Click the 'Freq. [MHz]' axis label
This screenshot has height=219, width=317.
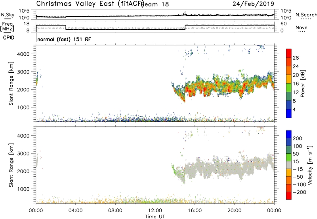tap(8, 26)
